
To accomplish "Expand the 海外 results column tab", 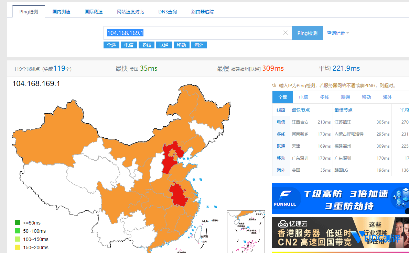I will tap(387, 97).
